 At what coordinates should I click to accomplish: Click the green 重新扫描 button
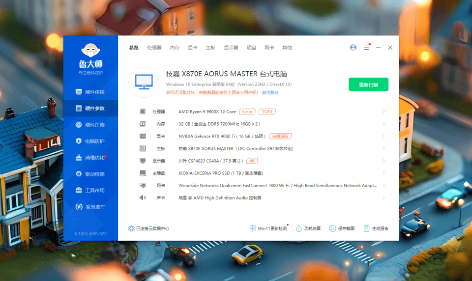(x=368, y=84)
